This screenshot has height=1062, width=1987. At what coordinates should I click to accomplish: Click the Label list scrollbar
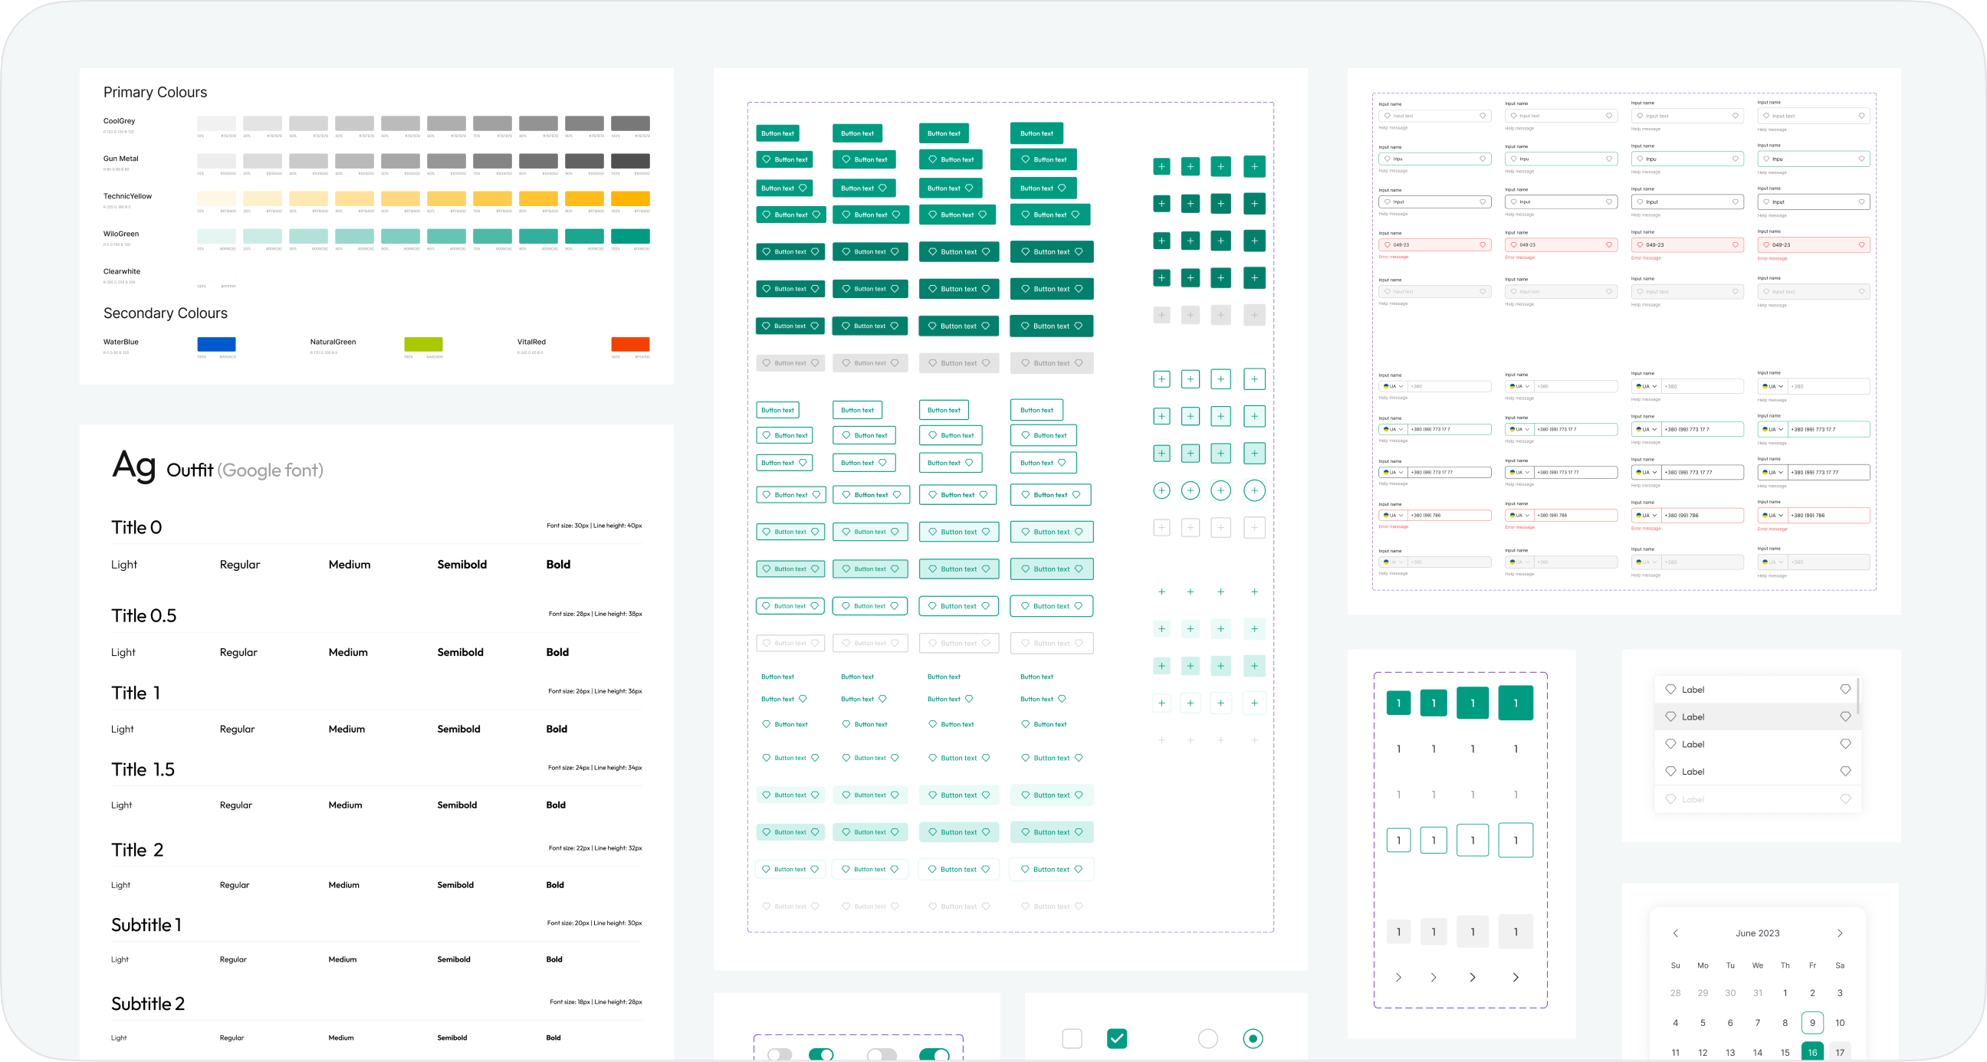click(1857, 696)
